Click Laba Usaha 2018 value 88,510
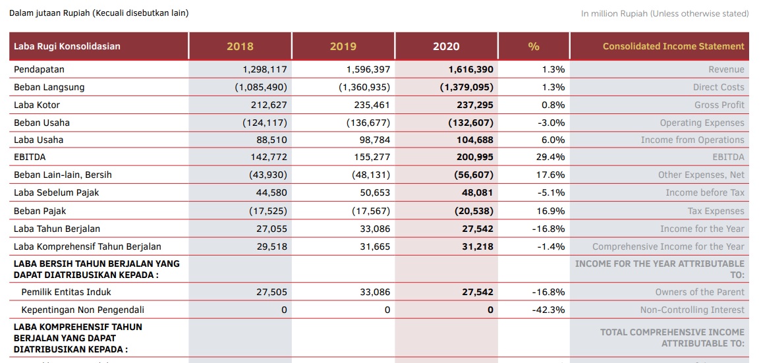The width and height of the screenshot is (761, 363). tap(271, 140)
